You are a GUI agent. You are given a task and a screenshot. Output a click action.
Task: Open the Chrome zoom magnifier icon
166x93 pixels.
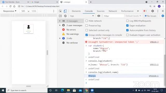pyautogui.click(x=150, y=6)
